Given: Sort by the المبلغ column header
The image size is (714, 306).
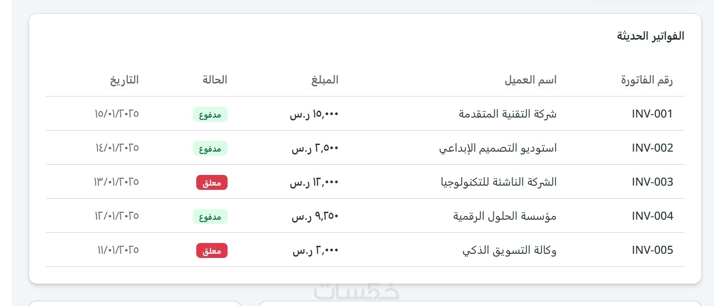Looking at the screenshot, I should tap(325, 80).
